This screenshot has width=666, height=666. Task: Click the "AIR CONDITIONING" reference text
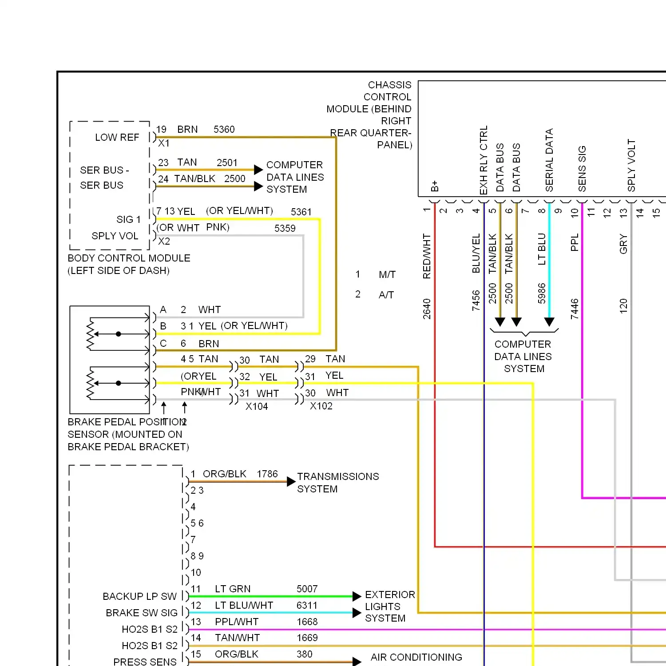[416, 657]
